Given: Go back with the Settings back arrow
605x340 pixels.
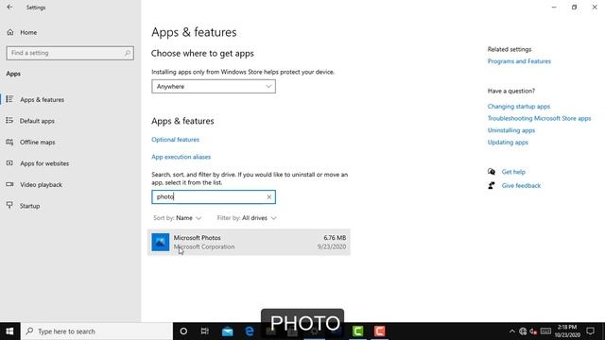Looking at the screenshot, I should (10, 7).
